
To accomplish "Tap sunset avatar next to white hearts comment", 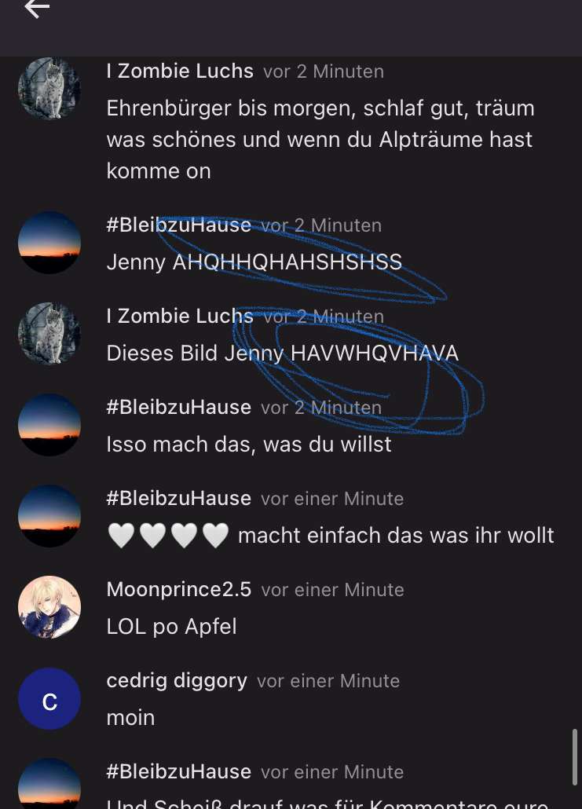I will (49, 515).
